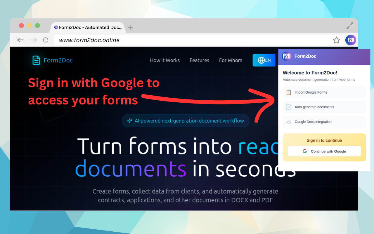Click the Welcome to Form2Doc! heading

(x=310, y=73)
